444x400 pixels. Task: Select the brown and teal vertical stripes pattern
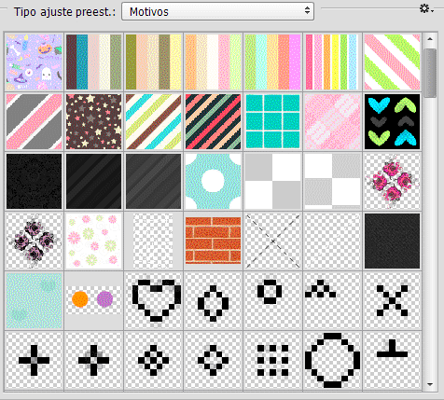[93, 62]
